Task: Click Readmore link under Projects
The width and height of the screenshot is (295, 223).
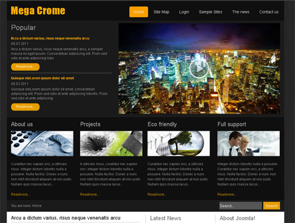Action: [x=90, y=194]
